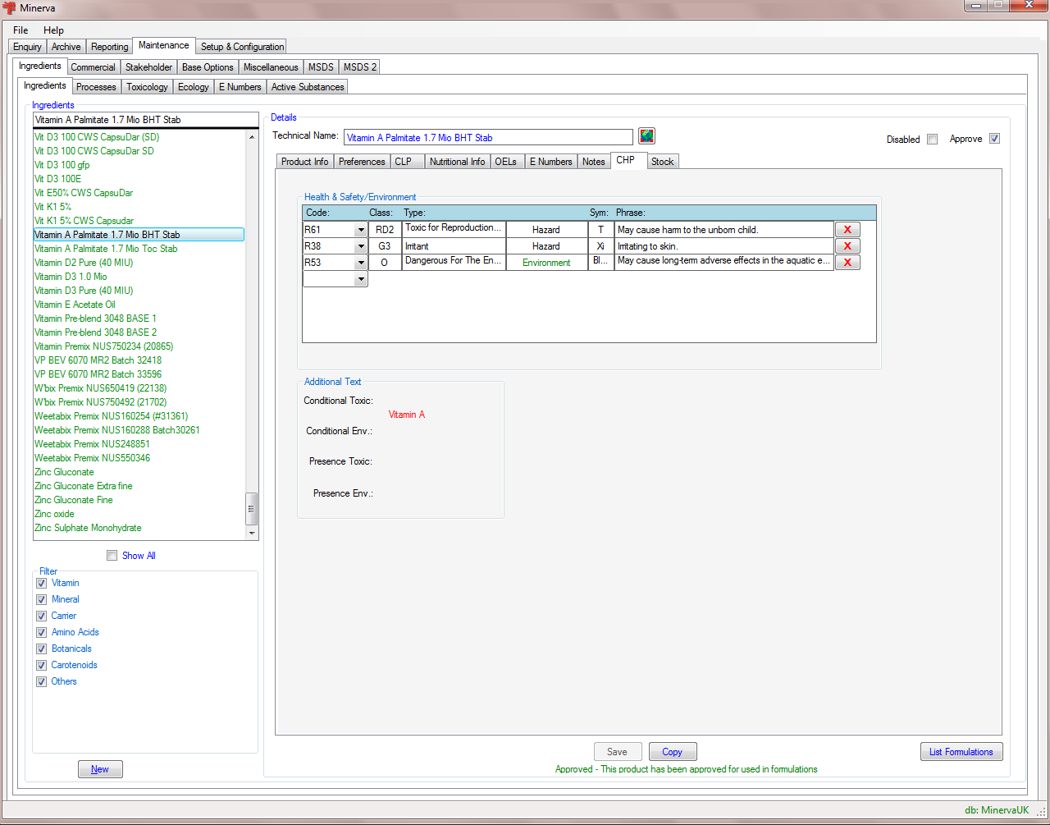Select Weetabix Premix NUS248851
The image size is (1050, 825).
92,444
